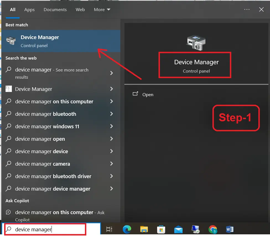Select 'device manager camera' suggestion

[x=61, y=164]
